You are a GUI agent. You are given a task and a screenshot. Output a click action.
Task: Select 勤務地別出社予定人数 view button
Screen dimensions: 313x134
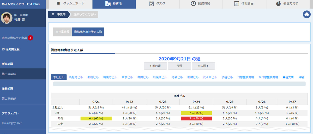(88, 32)
